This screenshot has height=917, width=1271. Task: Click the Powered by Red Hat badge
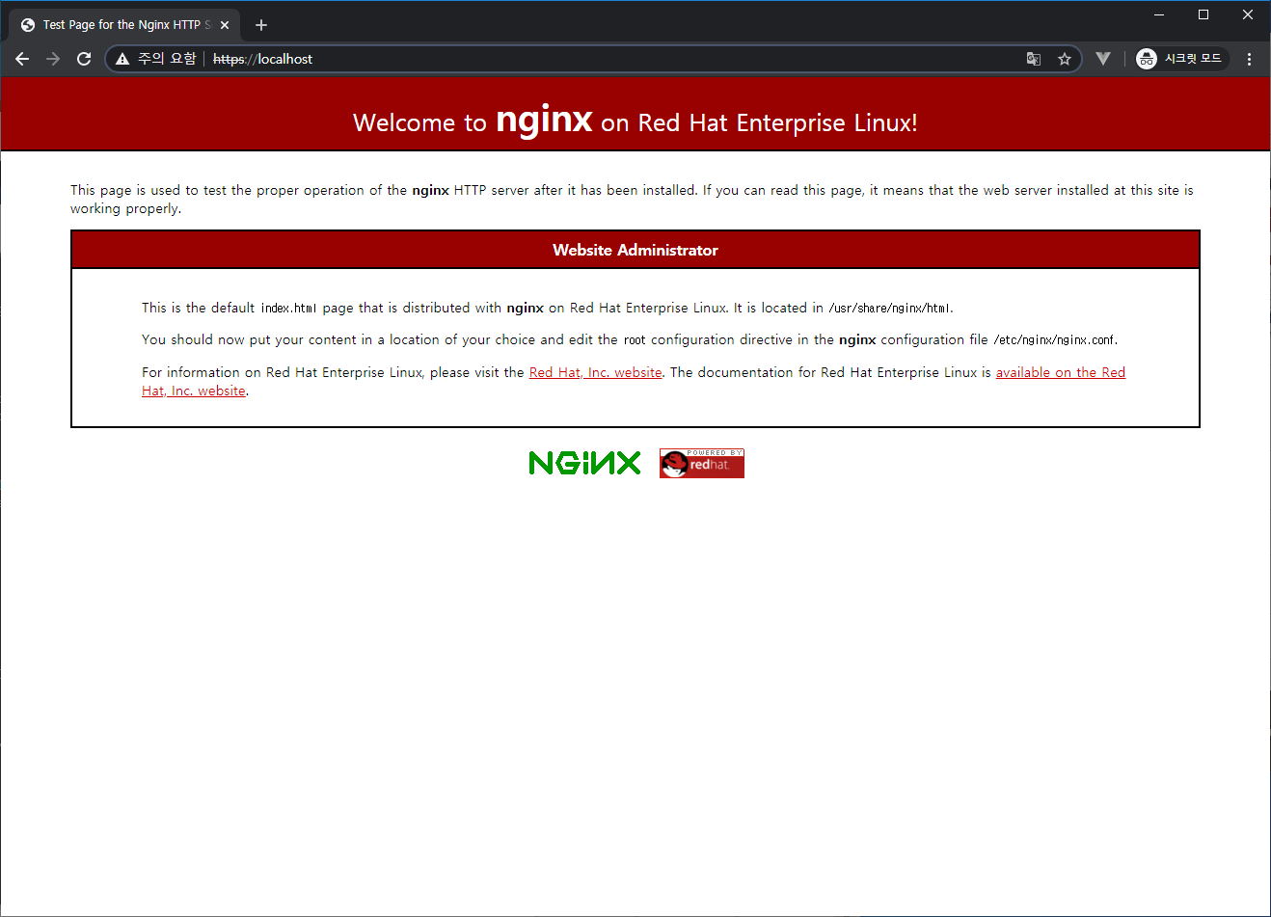[x=702, y=463]
